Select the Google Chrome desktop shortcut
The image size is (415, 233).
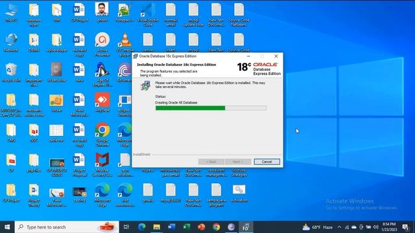102,135
